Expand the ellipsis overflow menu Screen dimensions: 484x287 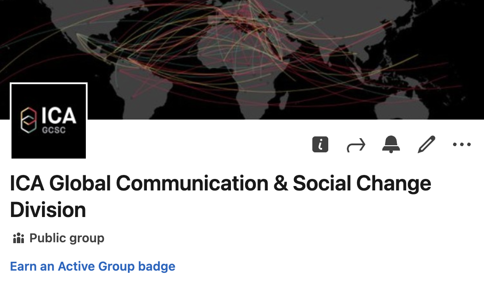462,144
